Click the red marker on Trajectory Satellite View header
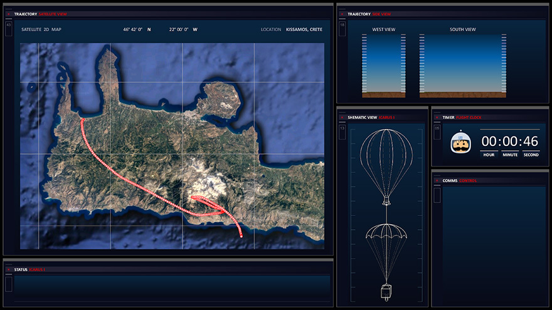552x310 pixels. (x=8, y=13)
